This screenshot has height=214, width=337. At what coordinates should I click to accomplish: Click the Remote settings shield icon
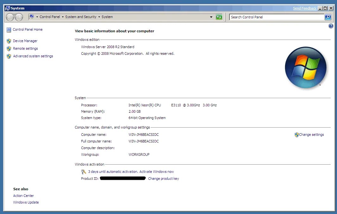(x=9, y=49)
